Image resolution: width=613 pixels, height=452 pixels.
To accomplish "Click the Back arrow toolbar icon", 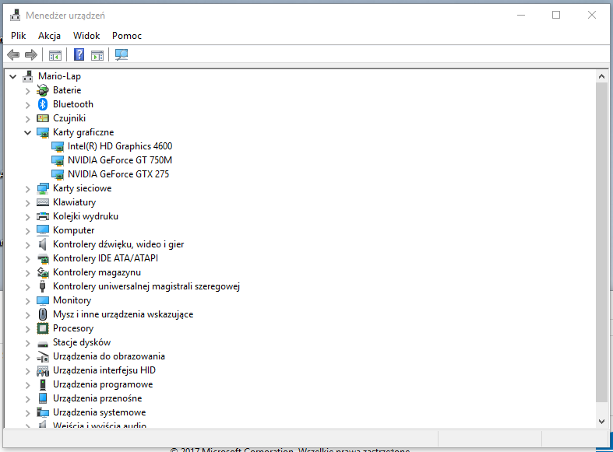I will click(13, 54).
